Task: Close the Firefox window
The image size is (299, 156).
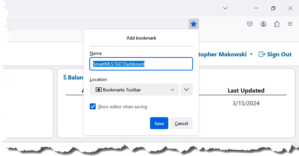Action: click(290, 8)
